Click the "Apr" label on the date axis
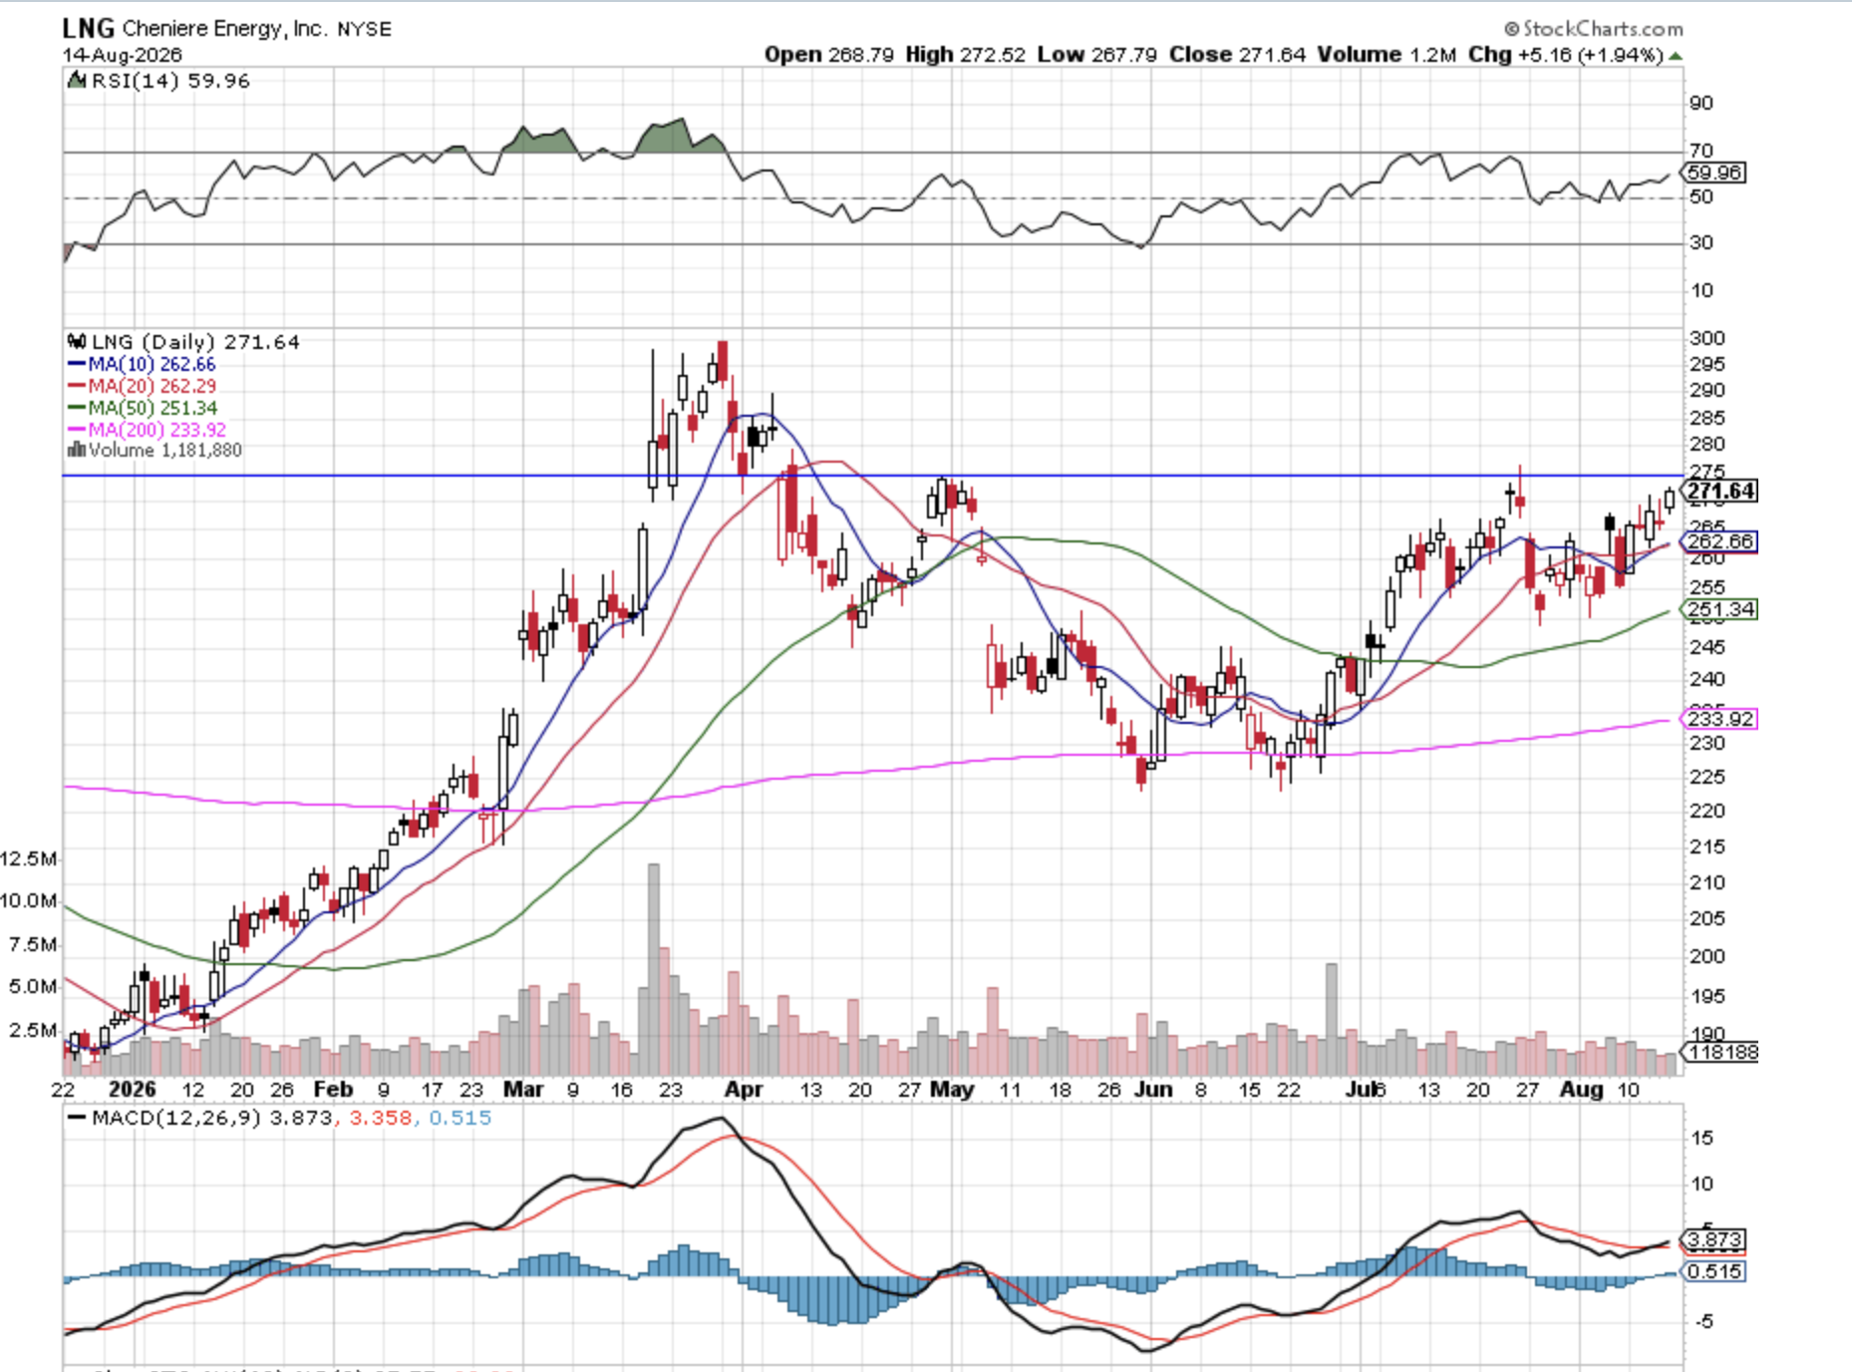This screenshot has width=1852, height=1372. [x=744, y=1089]
